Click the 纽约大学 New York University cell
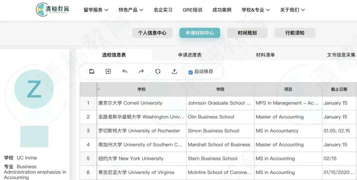 [141, 159]
